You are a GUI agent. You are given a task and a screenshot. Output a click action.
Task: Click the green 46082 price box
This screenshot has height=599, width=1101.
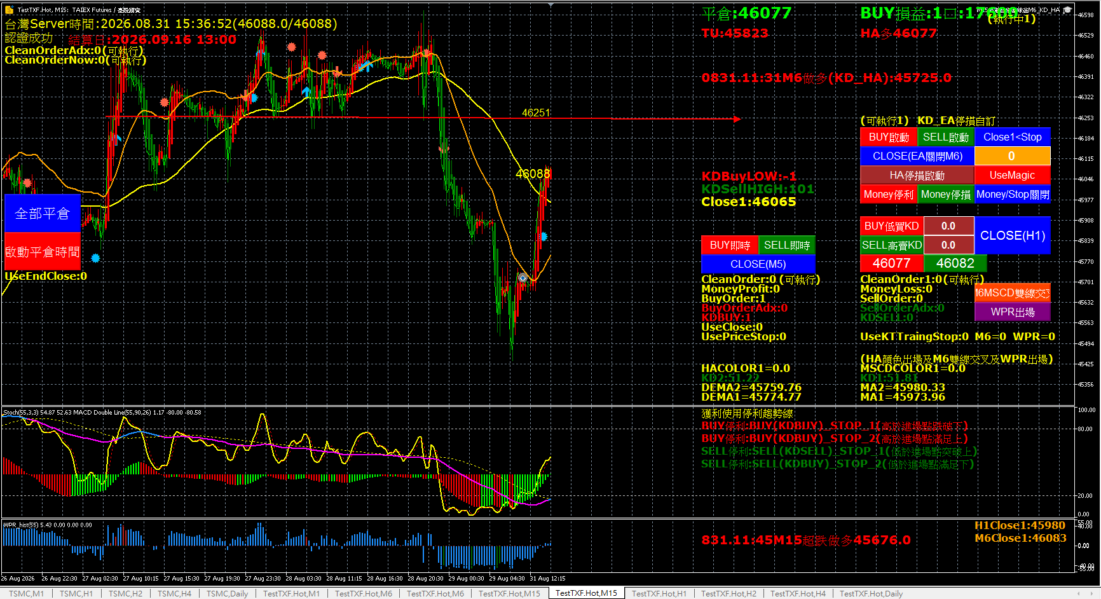click(x=955, y=263)
